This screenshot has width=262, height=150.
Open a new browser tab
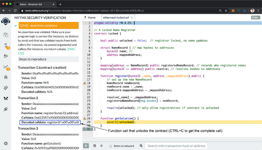60,4
